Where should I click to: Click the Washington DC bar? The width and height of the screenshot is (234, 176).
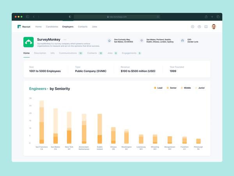tap(126, 136)
